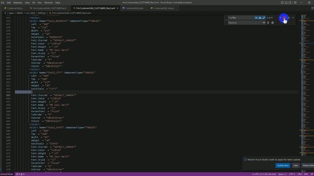Click the TabOrder = "4" line
Screen dimensions: 314x176
point(41,60)
